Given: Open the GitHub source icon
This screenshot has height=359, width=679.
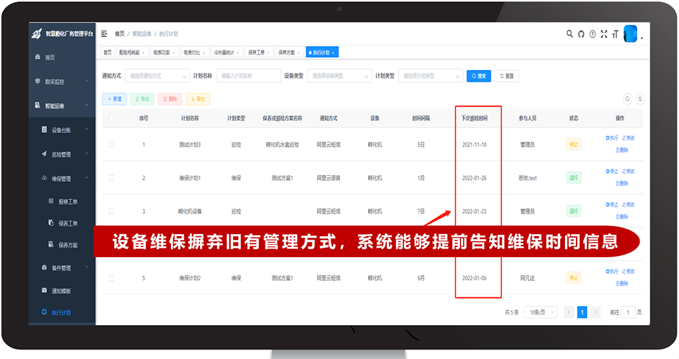Looking at the screenshot, I should (x=581, y=34).
